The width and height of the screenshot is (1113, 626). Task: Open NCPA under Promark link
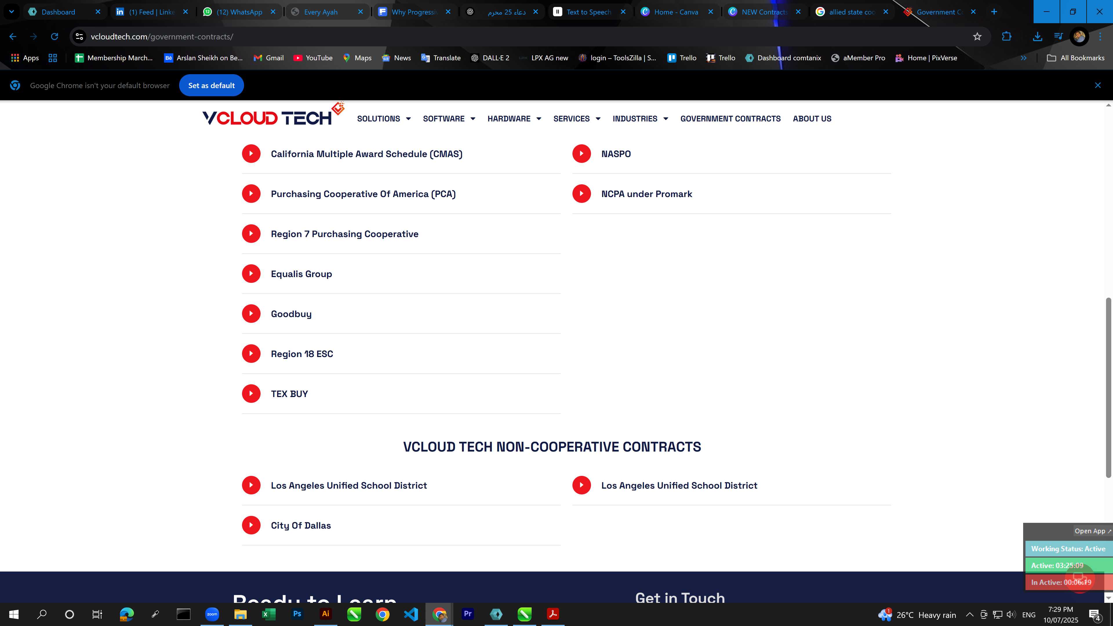[x=646, y=194]
